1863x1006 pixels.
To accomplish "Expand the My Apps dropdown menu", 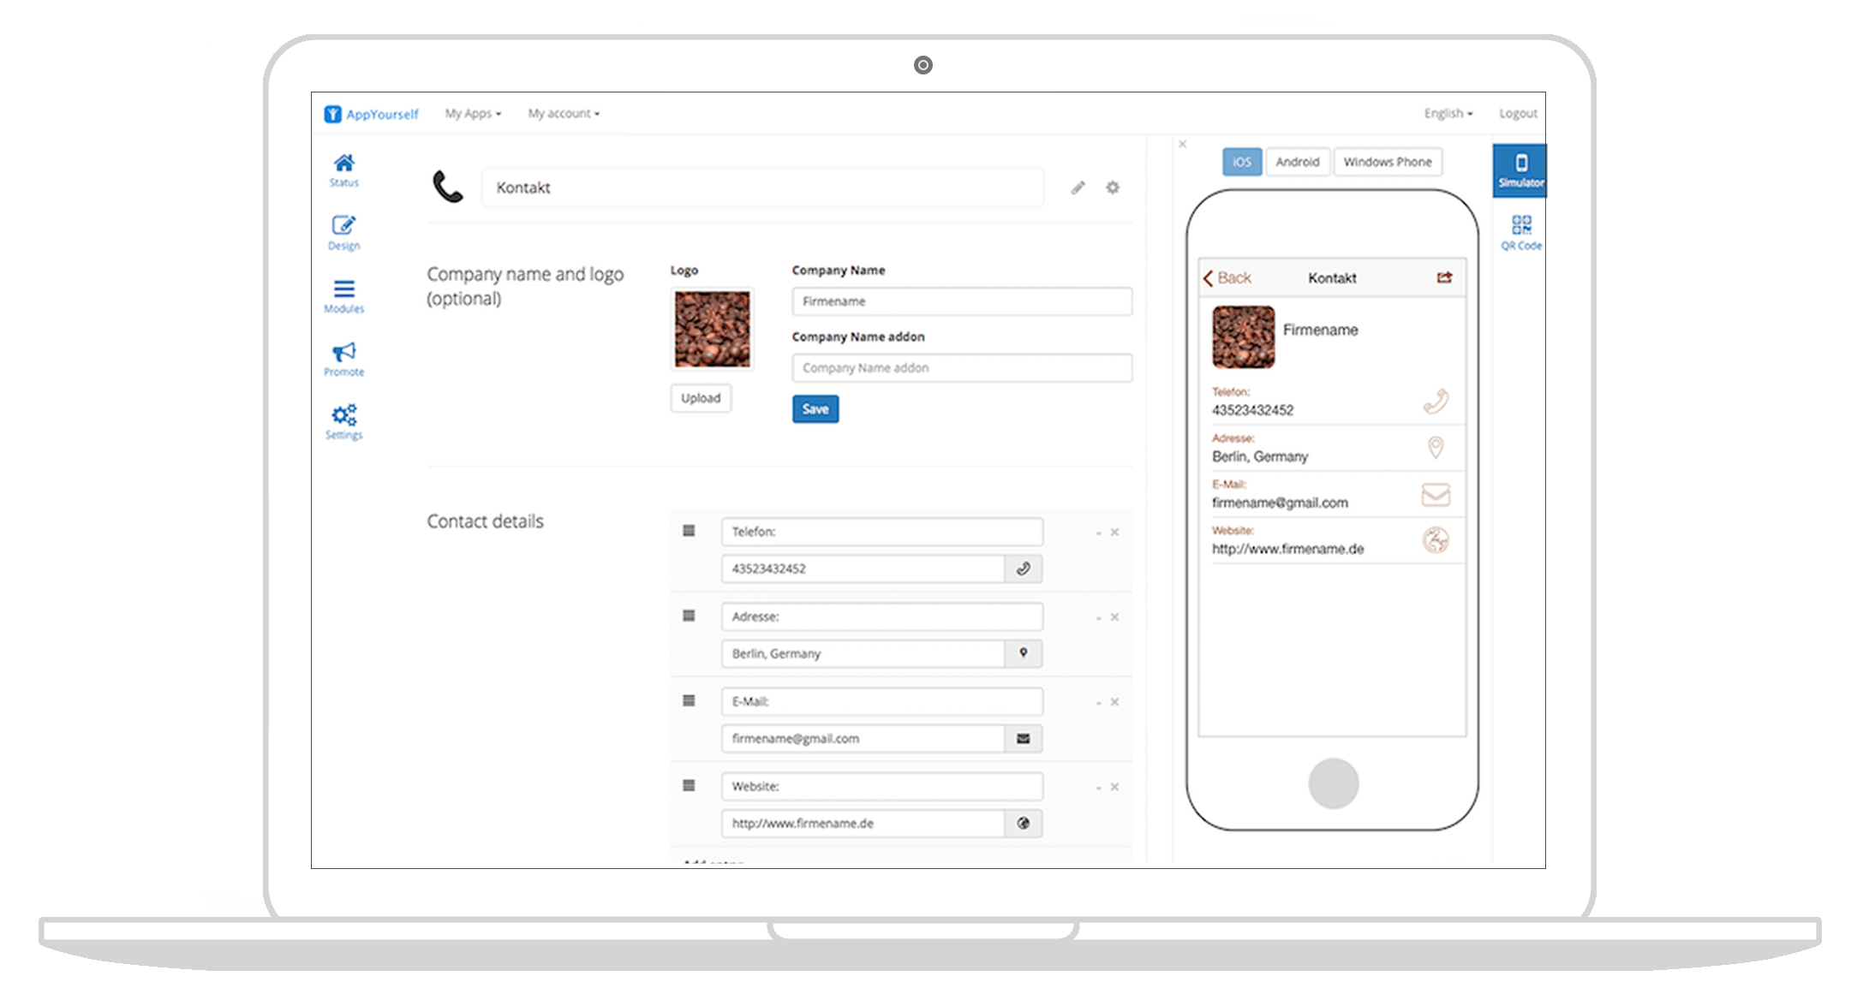I will pos(473,113).
